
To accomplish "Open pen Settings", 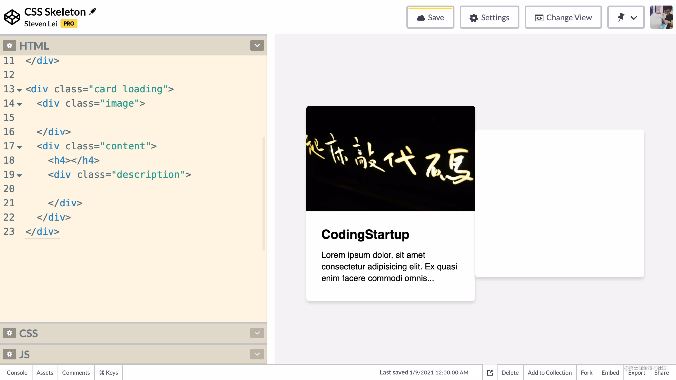I will point(489,17).
